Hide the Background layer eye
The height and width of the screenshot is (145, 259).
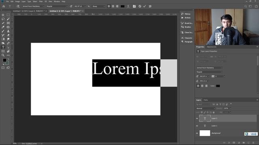tap(197, 133)
